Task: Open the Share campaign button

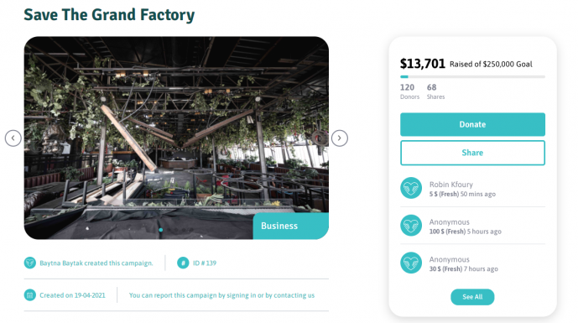Action: (x=472, y=153)
